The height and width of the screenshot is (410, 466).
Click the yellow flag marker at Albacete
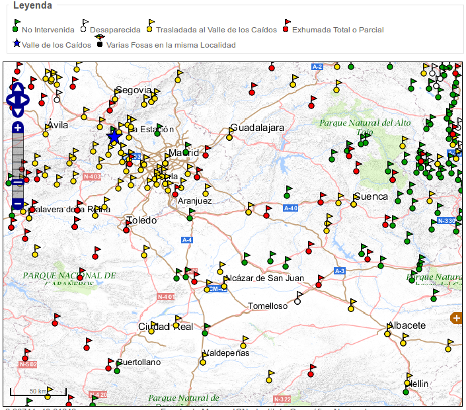pos(388,333)
